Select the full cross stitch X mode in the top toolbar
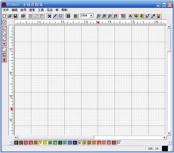The width and height of the screenshot is (174, 153). click(x=50, y=16)
